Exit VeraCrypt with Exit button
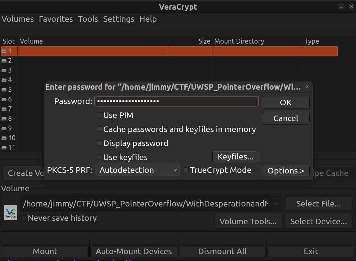 tap(311, 251)
